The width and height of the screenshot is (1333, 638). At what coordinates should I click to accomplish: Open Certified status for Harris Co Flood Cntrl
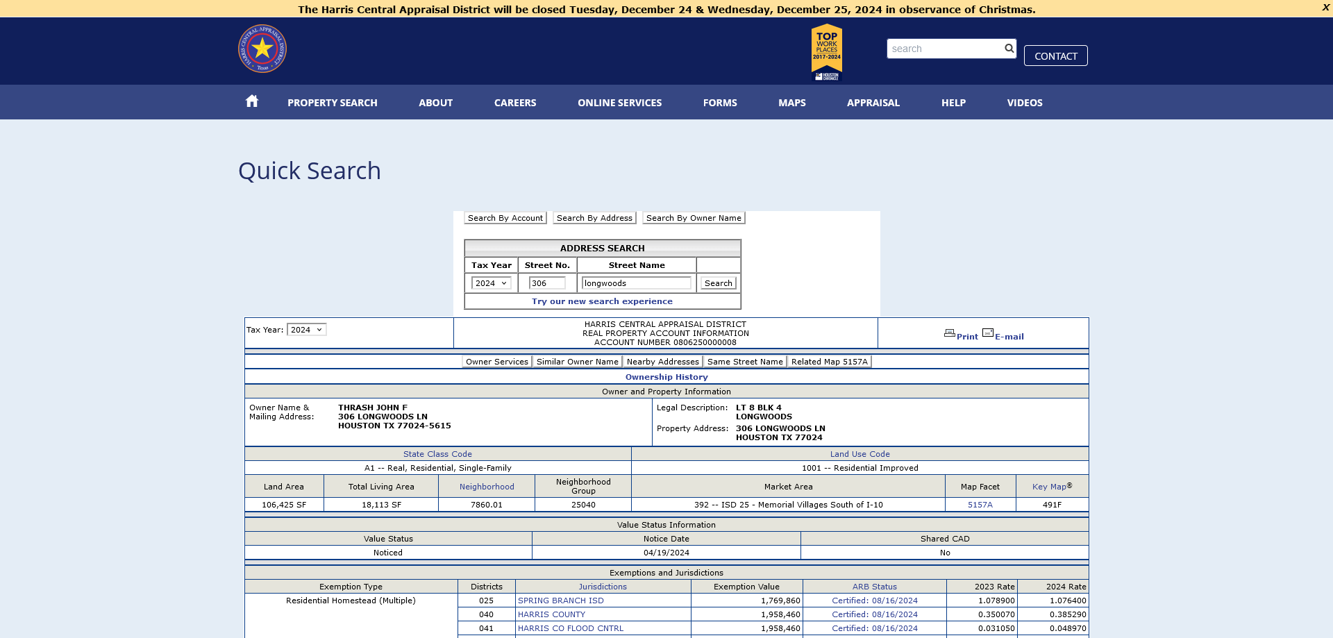(x=874, y=628)
